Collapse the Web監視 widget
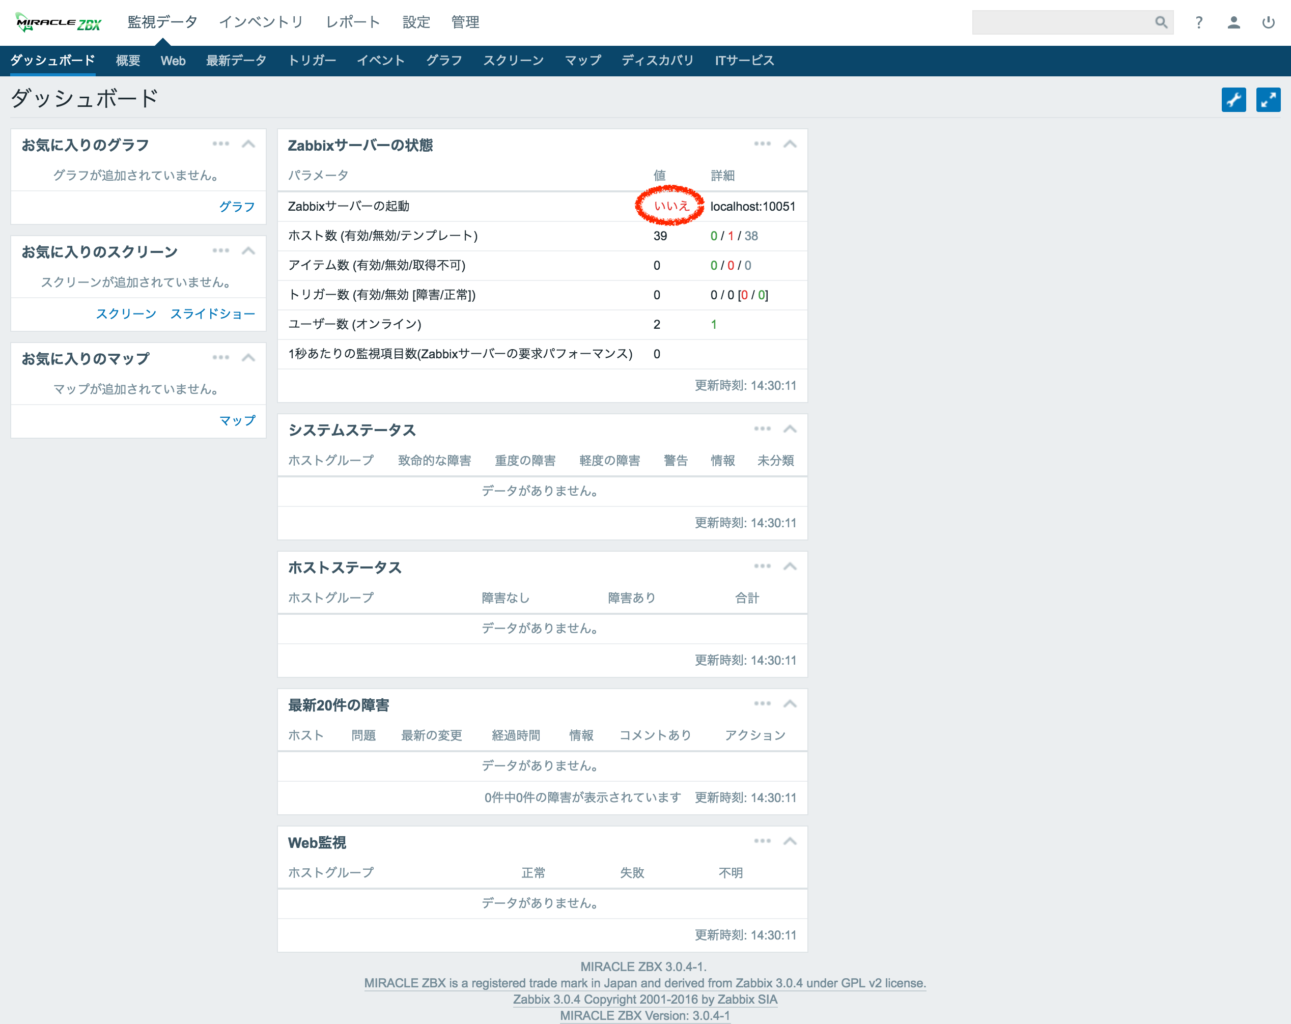Viewport: 1291px width, 1024px height. pyautogui.click(x=790, y=840)
